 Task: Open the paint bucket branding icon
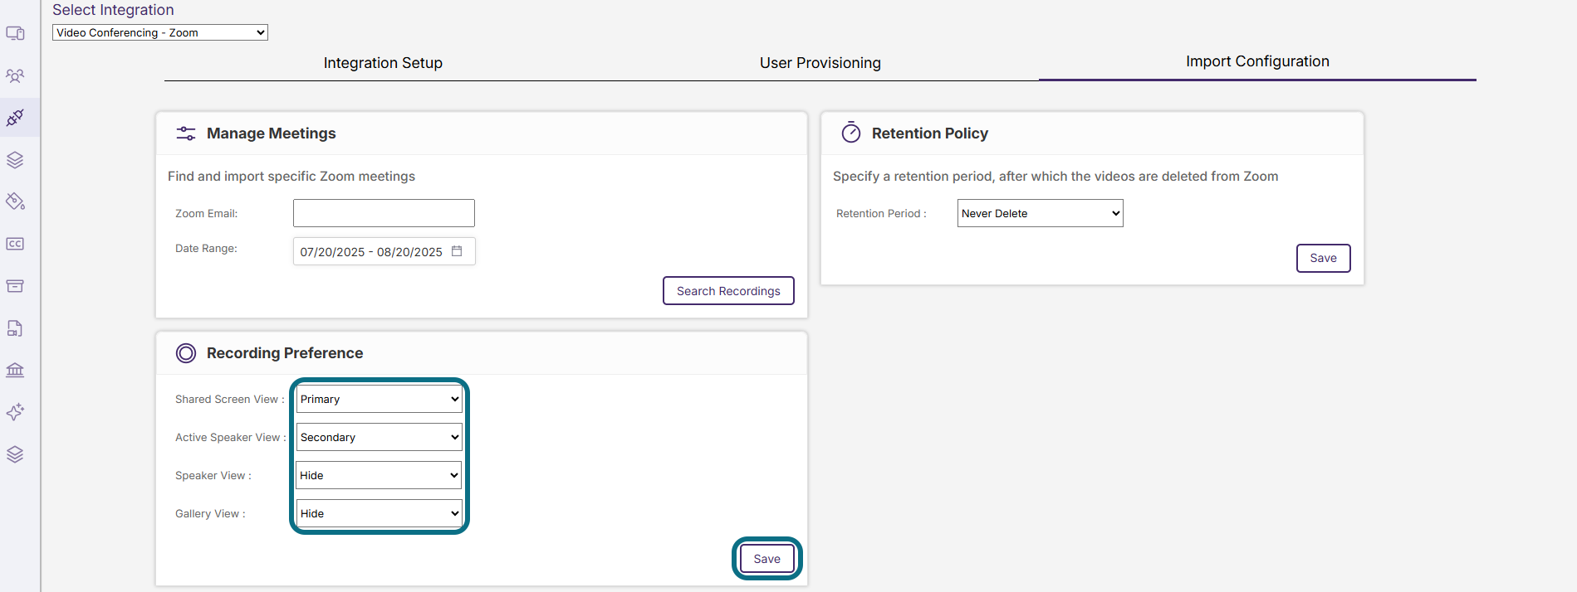[x=15, y=201]
